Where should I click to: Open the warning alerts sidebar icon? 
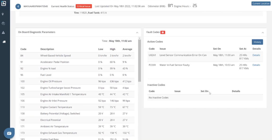pos(3,32)
